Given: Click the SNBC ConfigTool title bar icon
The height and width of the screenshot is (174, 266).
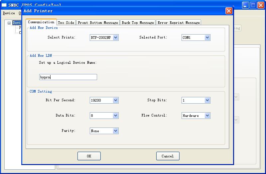Looking at the screenshot, I should [x=4, y=5].
